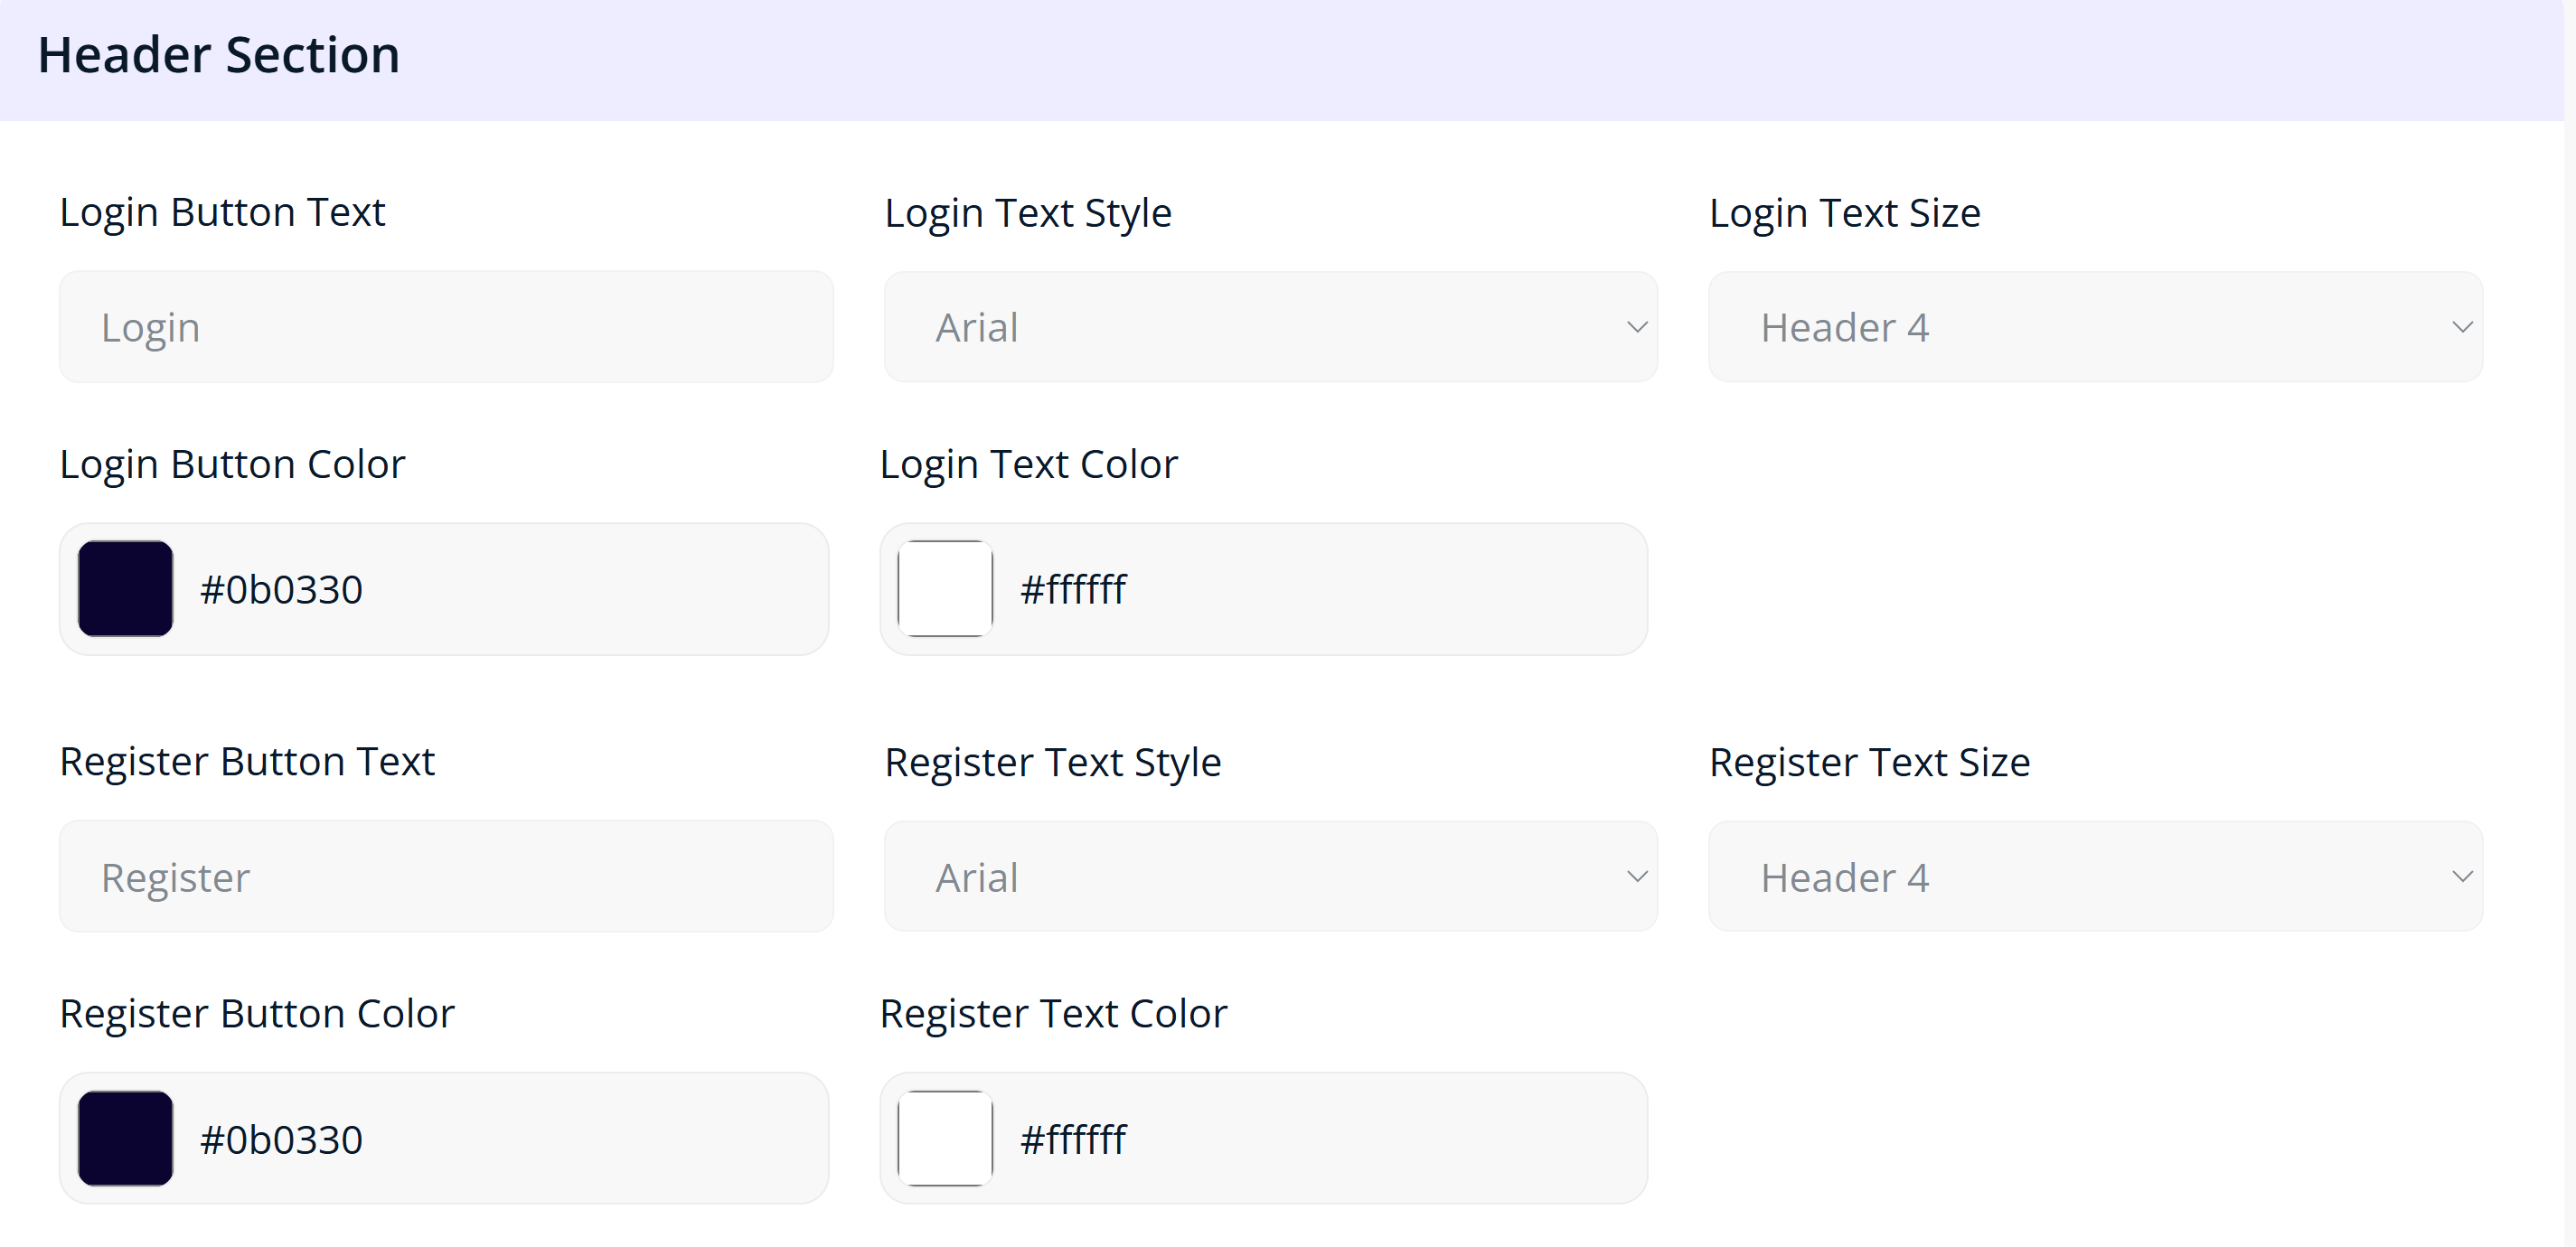
Task: Expand the Login Text Style chevron arrow
Action: [1637, 326]
